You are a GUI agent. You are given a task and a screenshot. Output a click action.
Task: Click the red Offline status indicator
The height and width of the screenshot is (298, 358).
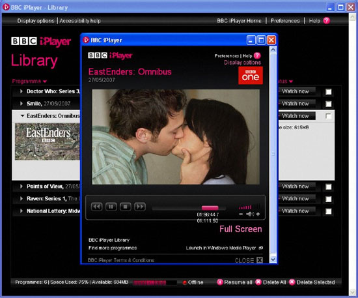point(184,283)
